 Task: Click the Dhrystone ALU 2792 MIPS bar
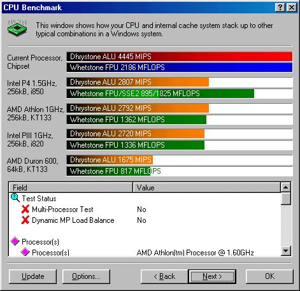[x=138, y=108]
